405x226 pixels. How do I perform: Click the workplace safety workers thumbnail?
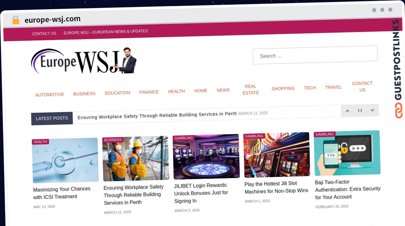(x=136, y=159)
